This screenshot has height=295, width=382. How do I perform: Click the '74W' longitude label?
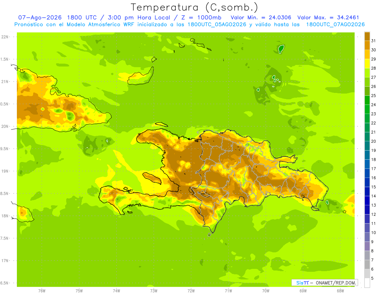[117, 291]
